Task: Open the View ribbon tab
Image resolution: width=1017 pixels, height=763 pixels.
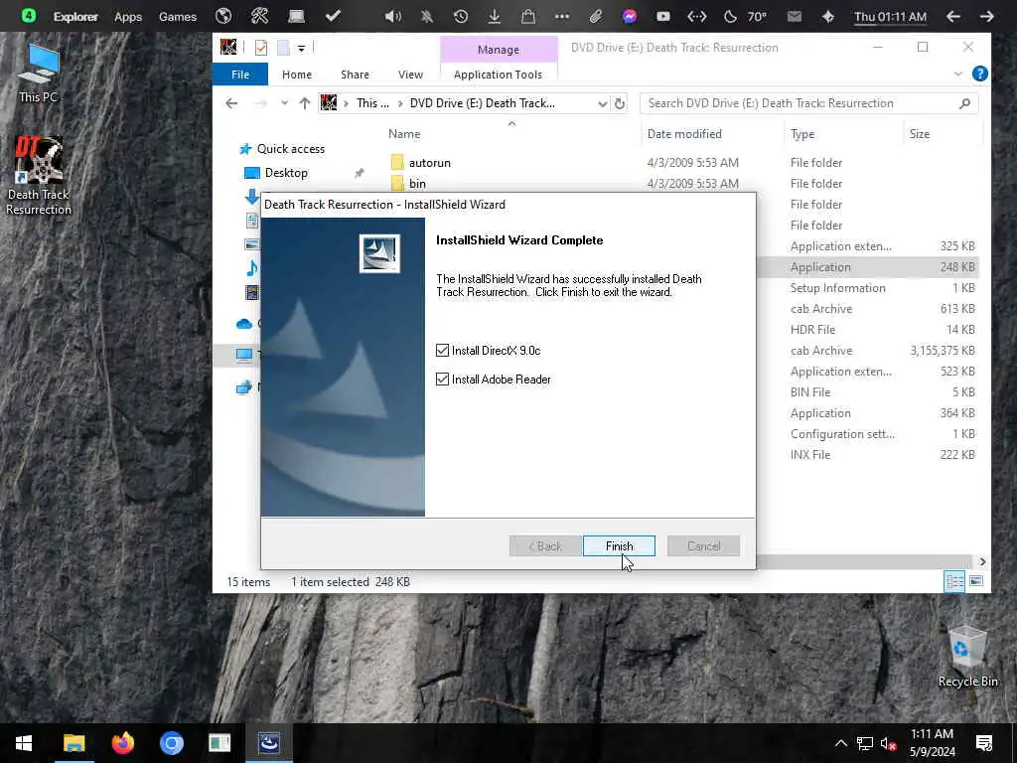Action: tap(410, 75)
